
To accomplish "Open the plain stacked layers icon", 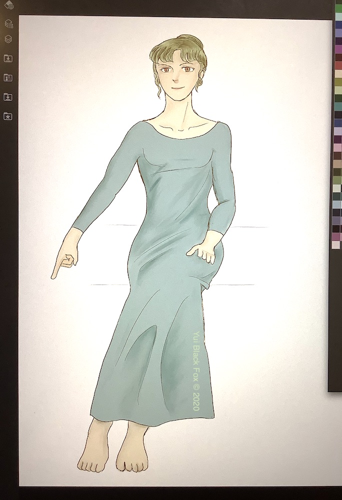I will (x=8, y=39).
